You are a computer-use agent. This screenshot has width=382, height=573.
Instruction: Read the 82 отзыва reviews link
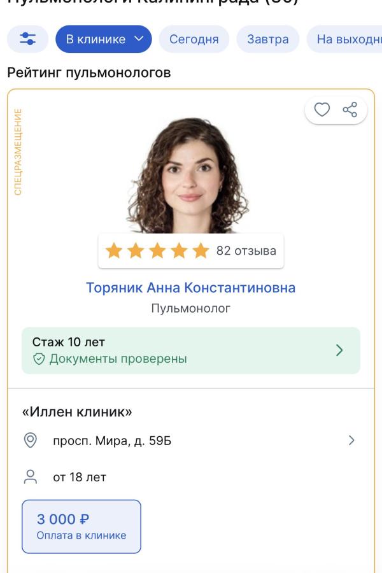248,251
